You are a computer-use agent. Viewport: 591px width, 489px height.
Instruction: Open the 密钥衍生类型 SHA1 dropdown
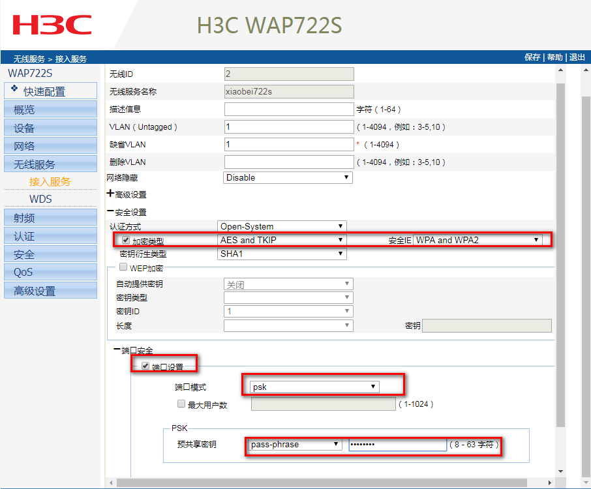coord(282,254)
